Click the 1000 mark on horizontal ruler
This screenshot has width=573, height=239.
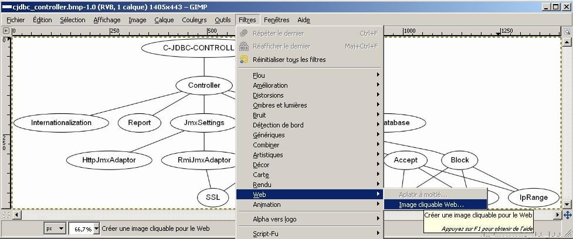(x=409, y=31)
